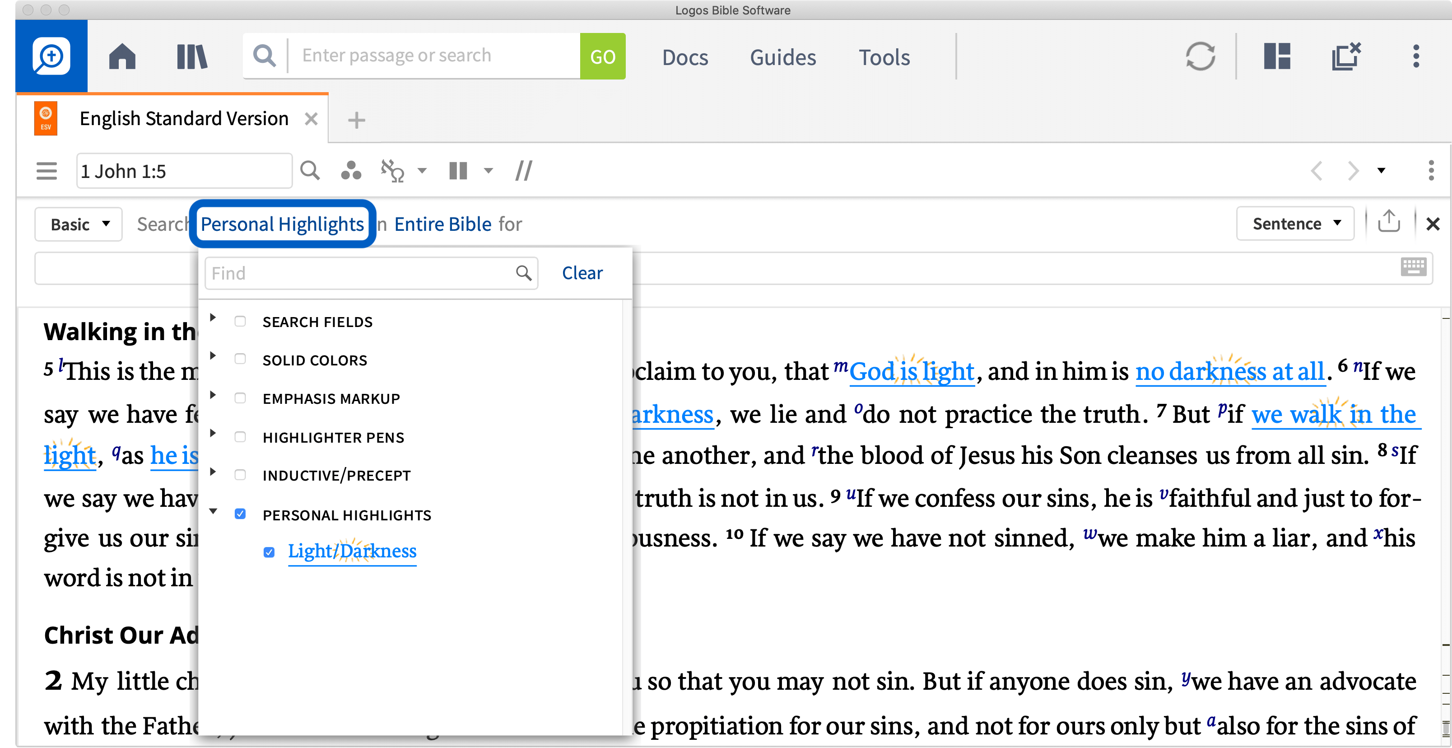This screenshot has height=748, width=1452.
Task: Click the highlighted God is light text
Action: 912,371
